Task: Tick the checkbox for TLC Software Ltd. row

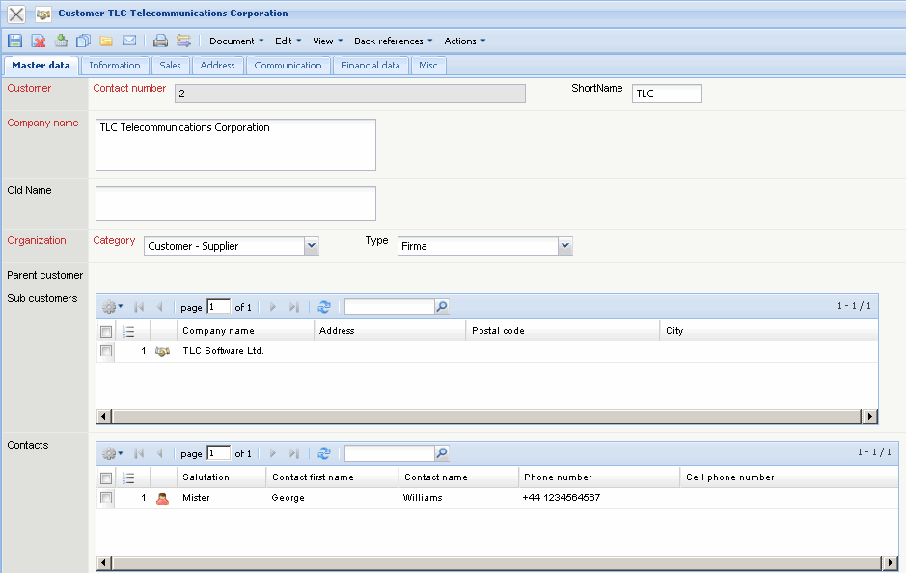Action: pyautogui.click(x=106, y=351)
